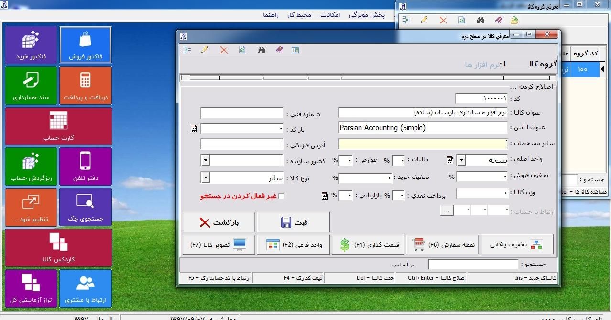Click the تنظیم شود tile
The image size is (611, 320).
(x=31, y=207)
